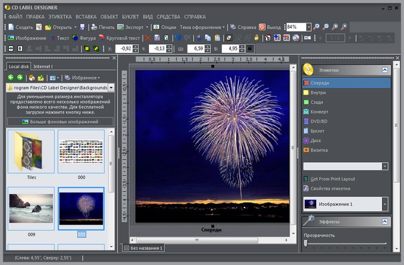This screenshot has width=404, height=265.
Task: Click Больше фоновых изображений button
Action: [x=60, y=121]
